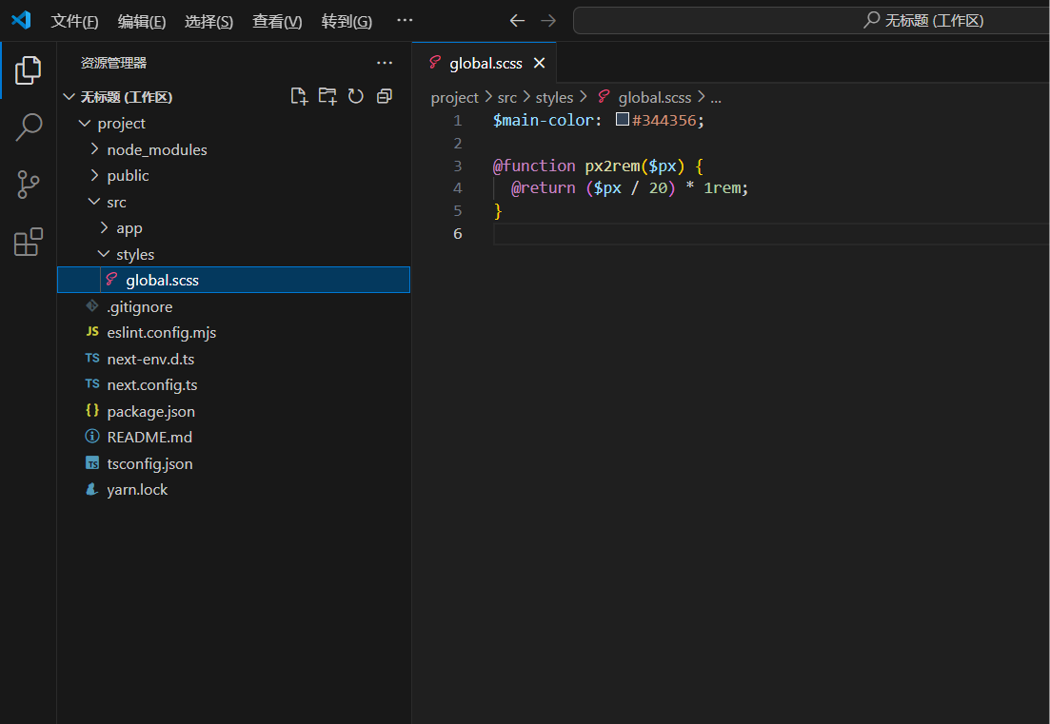Collapse the src folder
The height and width of the screenshot is (724, 1050).
pos(94,202)
